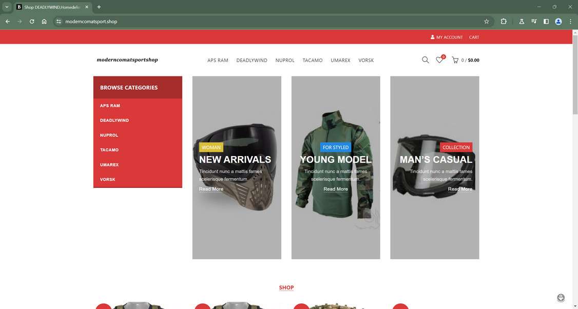
Task: Click the SHOP heading link
Action: [286, 288]
